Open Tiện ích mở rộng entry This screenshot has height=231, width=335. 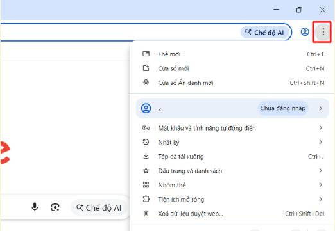coord(232,200)
